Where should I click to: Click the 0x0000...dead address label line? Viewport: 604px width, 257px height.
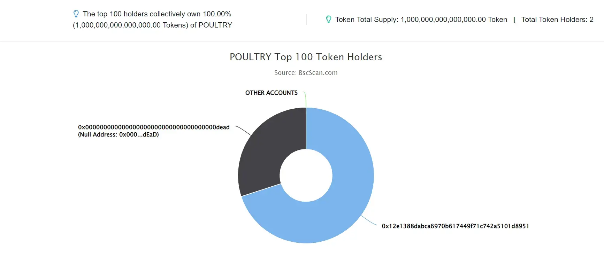click(154, 127)
